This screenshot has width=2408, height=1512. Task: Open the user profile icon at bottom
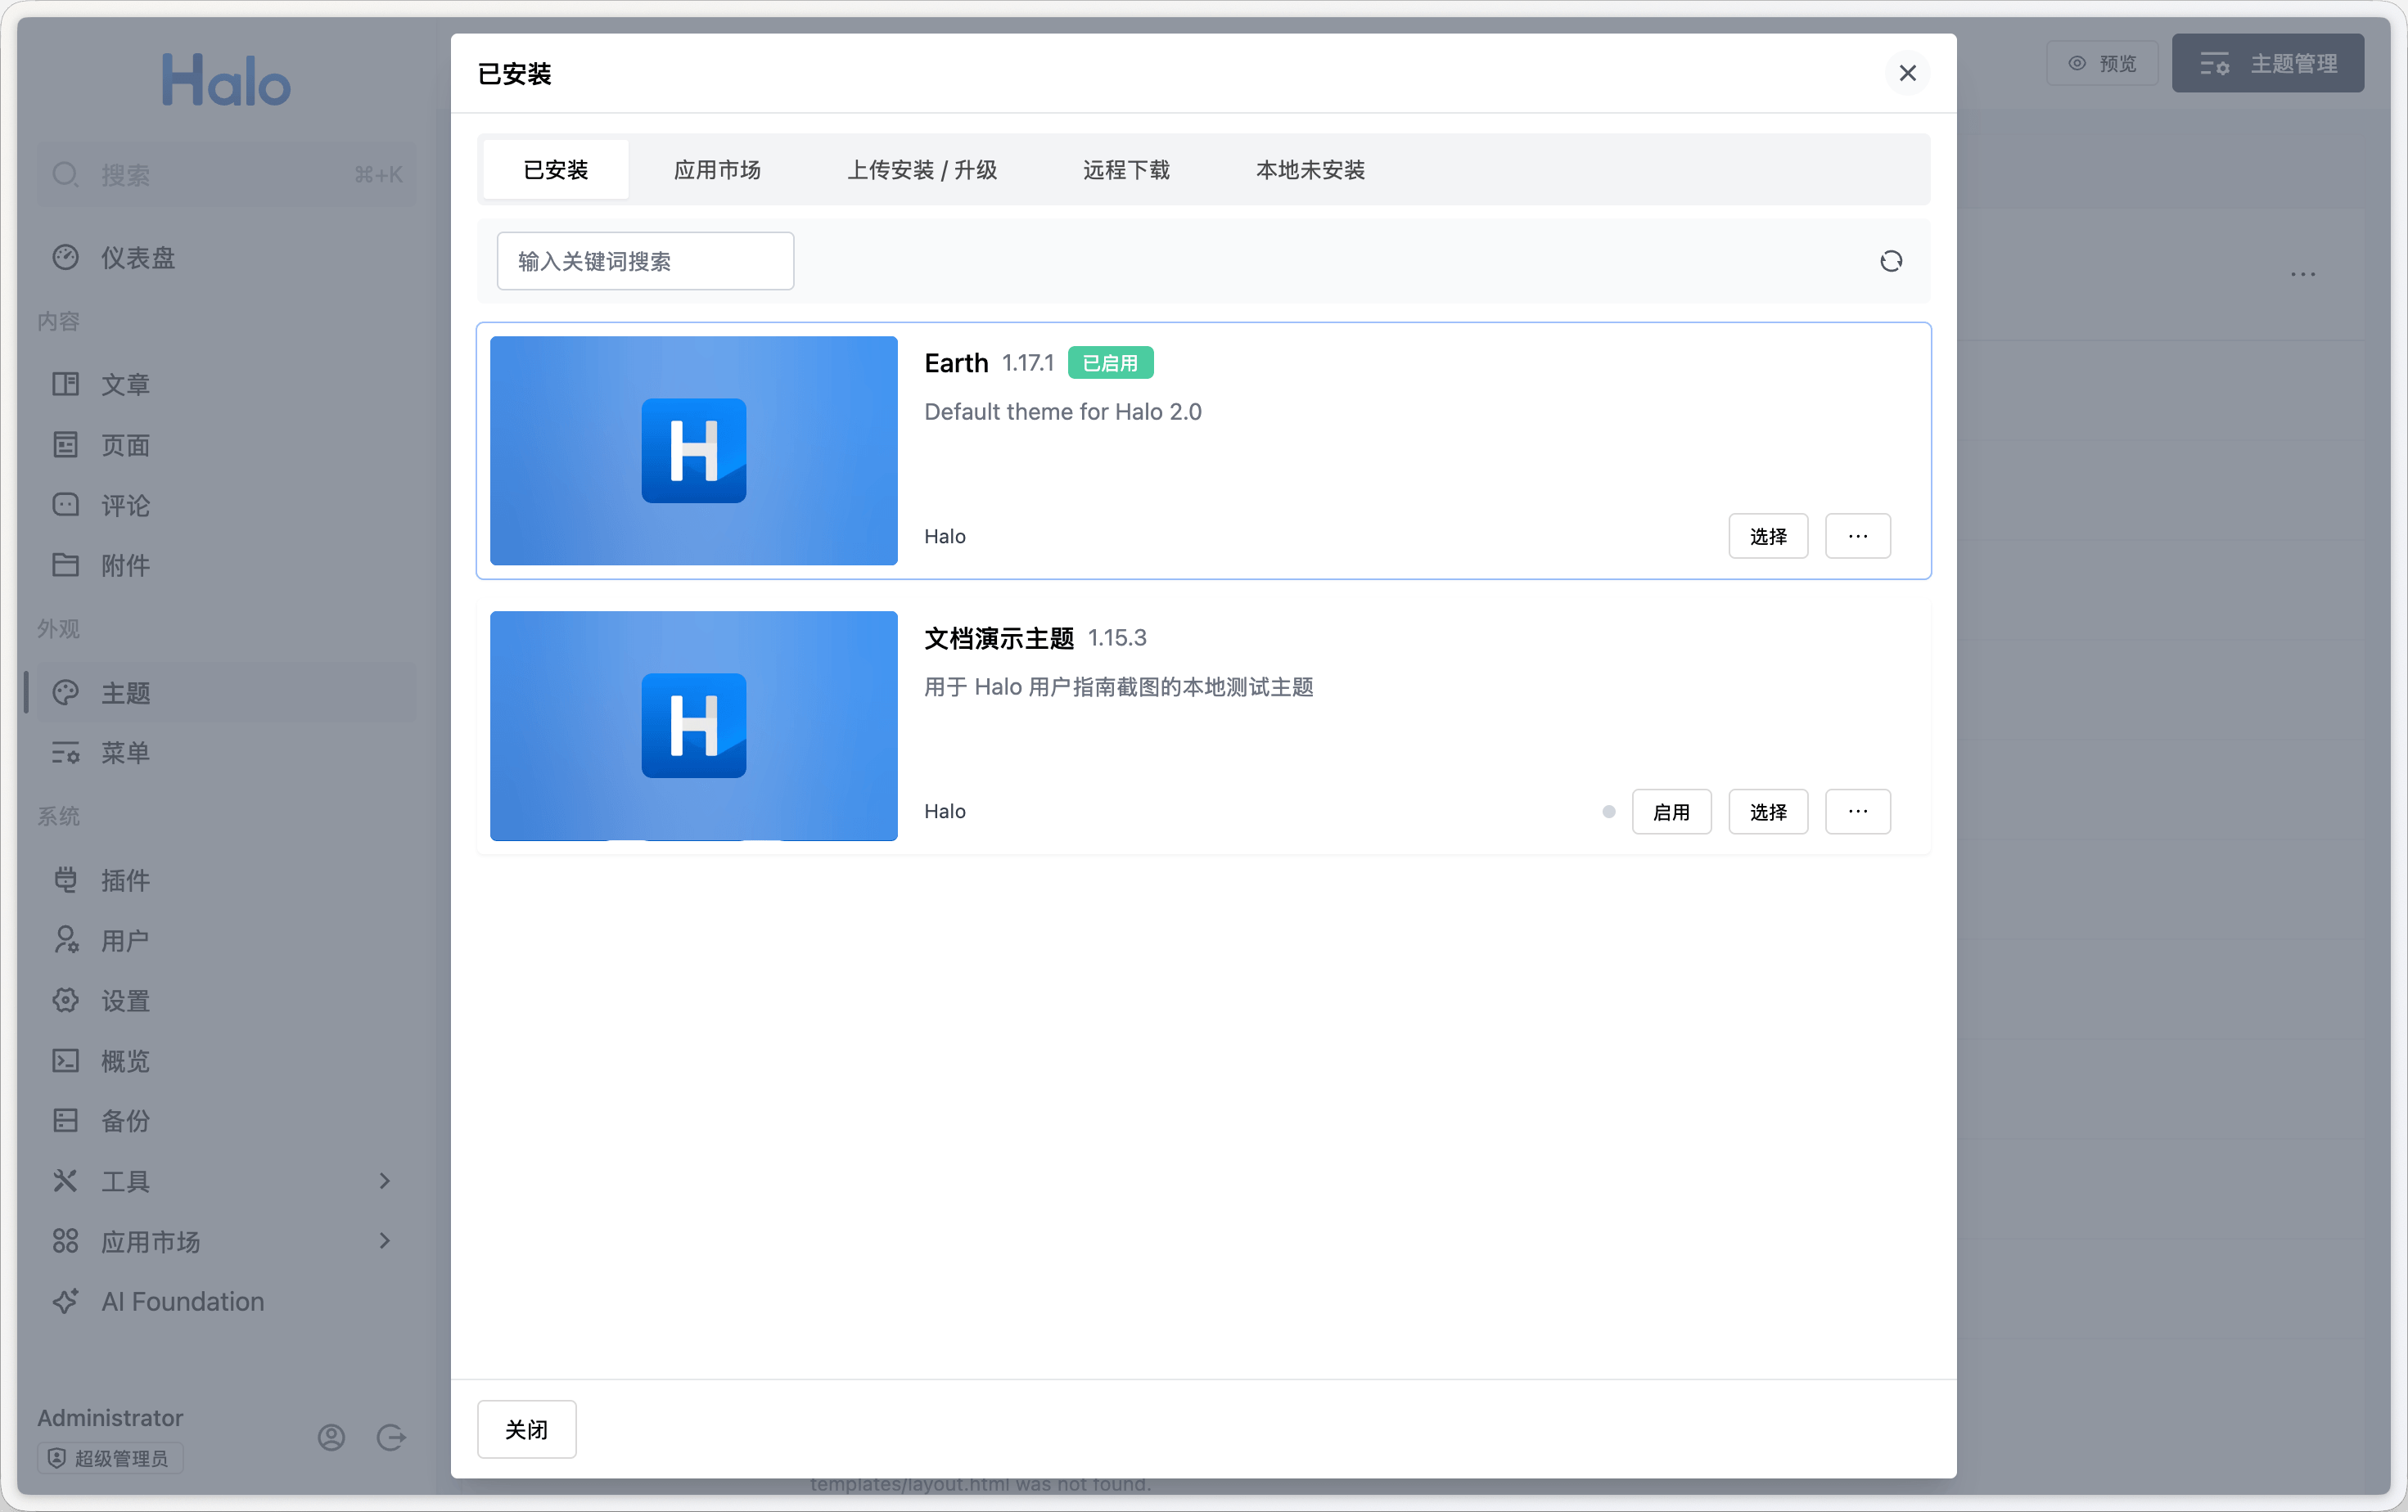pyautogui.click(x=331, y=1437)
